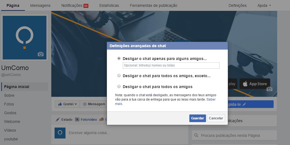Click the cover photo camera icon
Image resolution: width=290 pixels, height=145 pixels.
pyautogui.click(x=269, y=89)
